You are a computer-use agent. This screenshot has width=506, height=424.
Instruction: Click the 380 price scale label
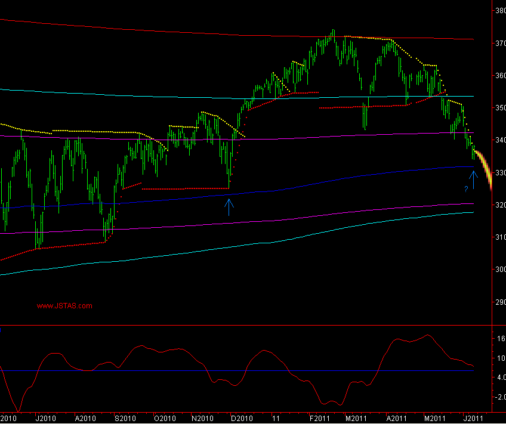(500, 11)
